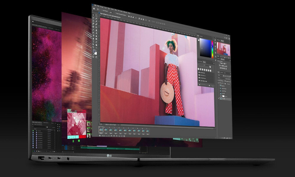Open the File menu in Photoshop

click(x=95, y=5)
